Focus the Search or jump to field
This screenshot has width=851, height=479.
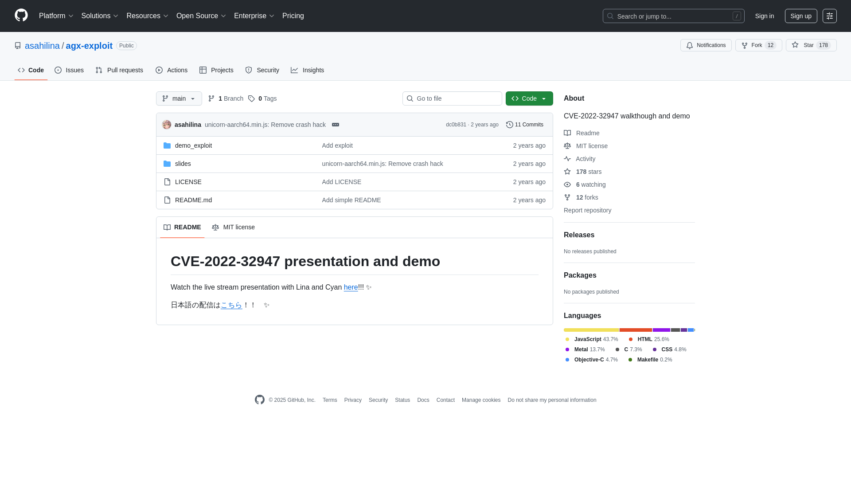click(673, 16)
